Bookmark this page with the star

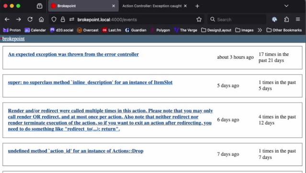[199, 19]
